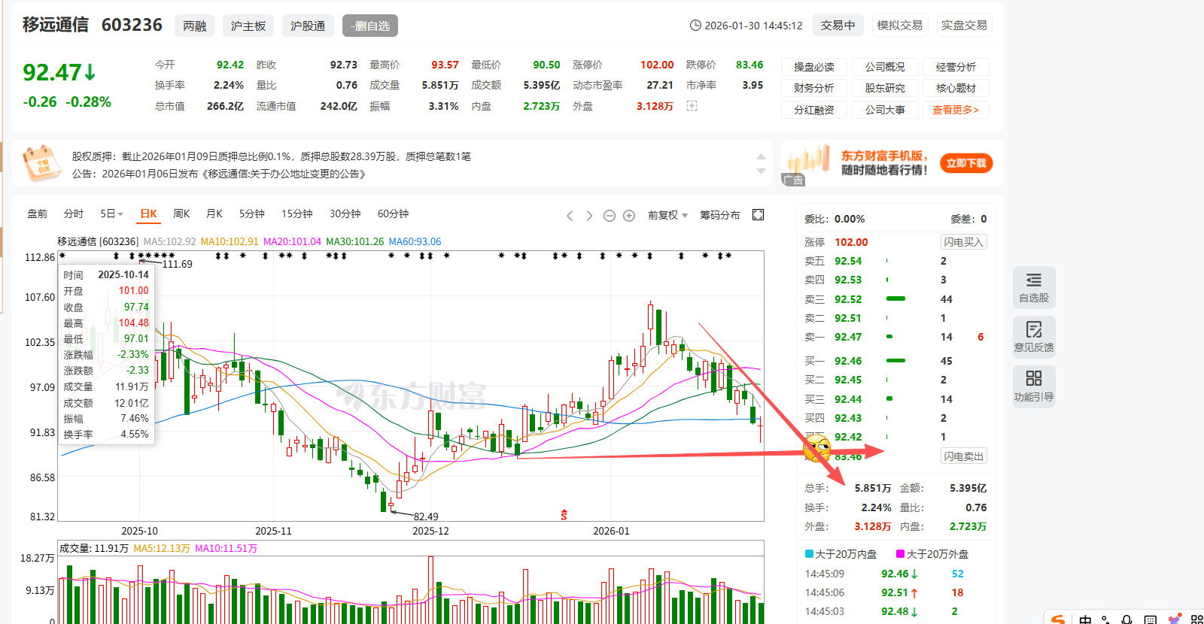This screenshot has height=624, width=1204.
Task: Open the calendar notes icon
Action: pos(41,163)
